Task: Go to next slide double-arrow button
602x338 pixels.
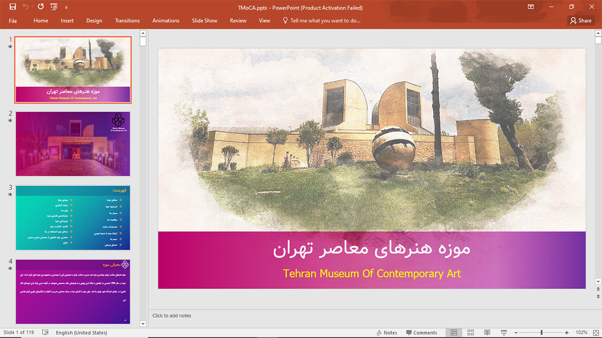Action: click(598, 296)
